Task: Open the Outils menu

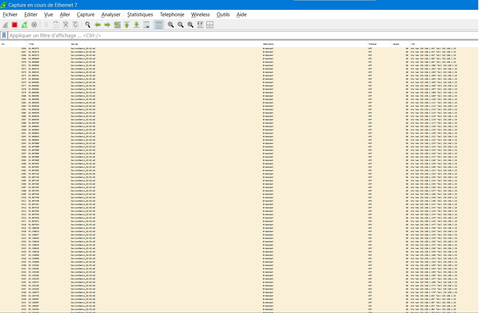Action: tap(223, 15)
